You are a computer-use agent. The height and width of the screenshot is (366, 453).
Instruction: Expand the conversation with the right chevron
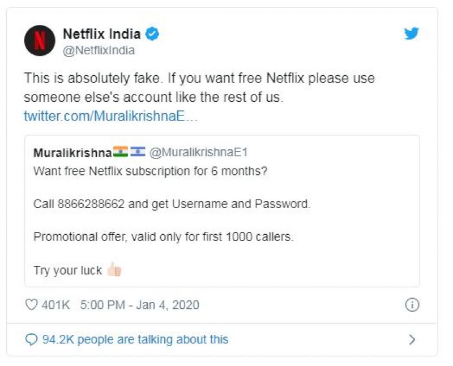[x=412, y=339]
